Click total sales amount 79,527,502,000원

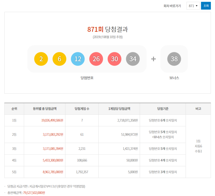click(34, 193)
